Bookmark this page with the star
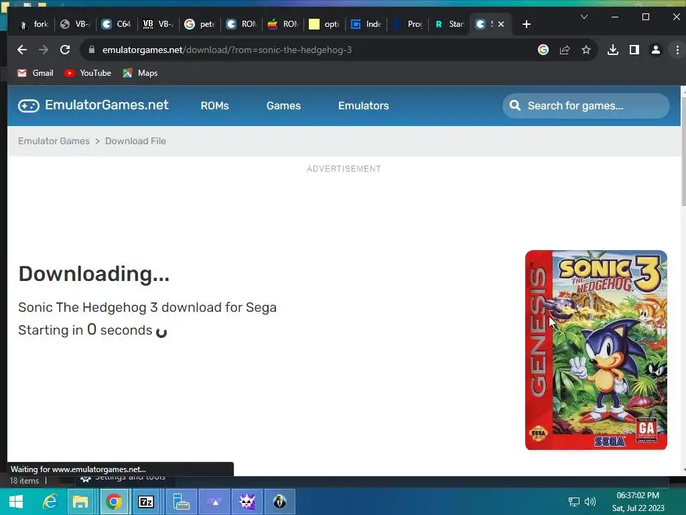The height and width of the screenshot is (515, 686). click(x=586, y=50)
